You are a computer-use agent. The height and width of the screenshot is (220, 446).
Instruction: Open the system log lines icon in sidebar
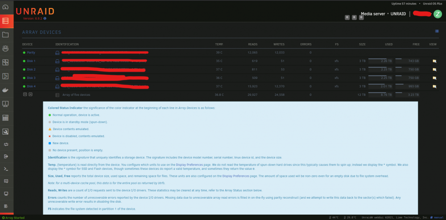6,206
